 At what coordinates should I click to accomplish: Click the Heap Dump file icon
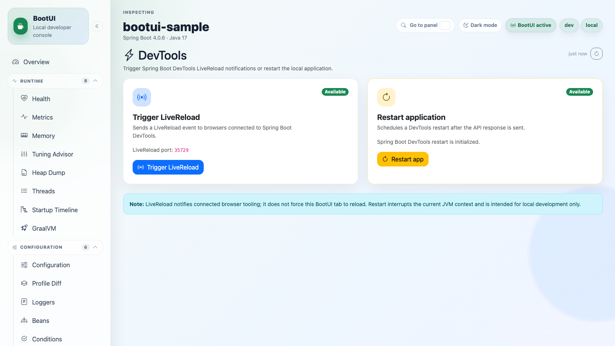24,172
